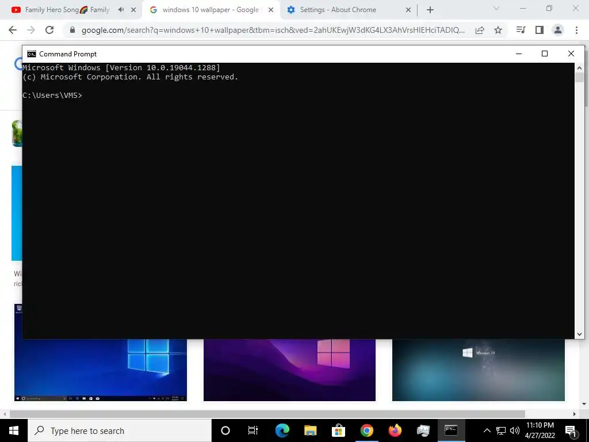This screenshot has height=442, width=589.
Task: Click horizontal scrollbar right arrow in Chrome
Action: (x=575, y=414)
